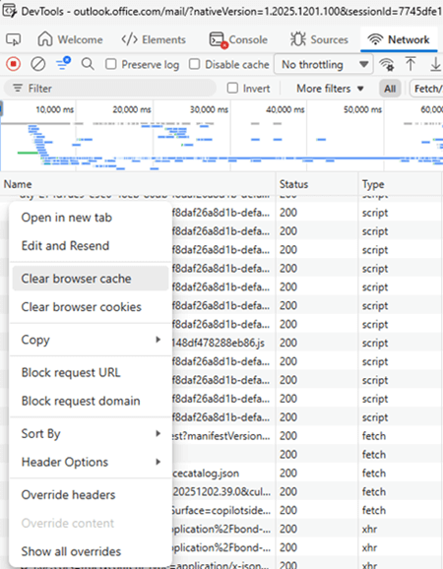Sort by Name column header
This screenshot has height=569, width=443.
(138, 184)
